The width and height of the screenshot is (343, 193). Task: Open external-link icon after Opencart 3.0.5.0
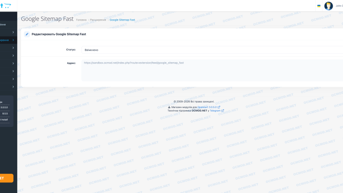(x=219, y=107)
